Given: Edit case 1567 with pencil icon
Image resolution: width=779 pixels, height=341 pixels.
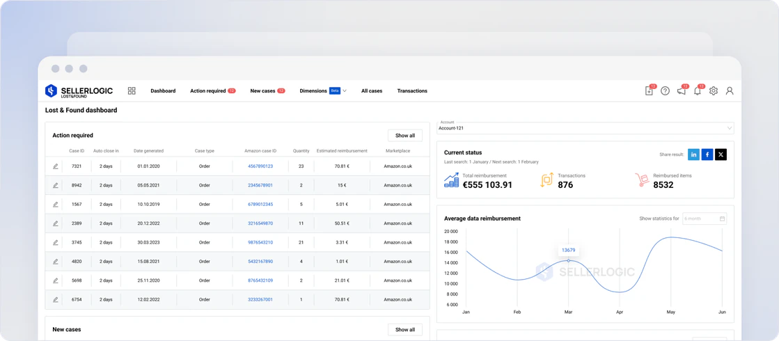Looking at the screenshot, I should (56, 205).
